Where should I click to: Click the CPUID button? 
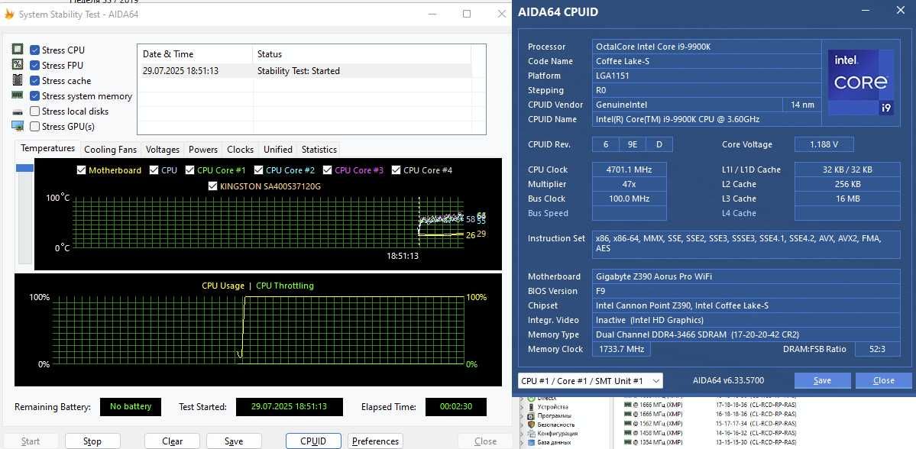[x=313, y=441]
